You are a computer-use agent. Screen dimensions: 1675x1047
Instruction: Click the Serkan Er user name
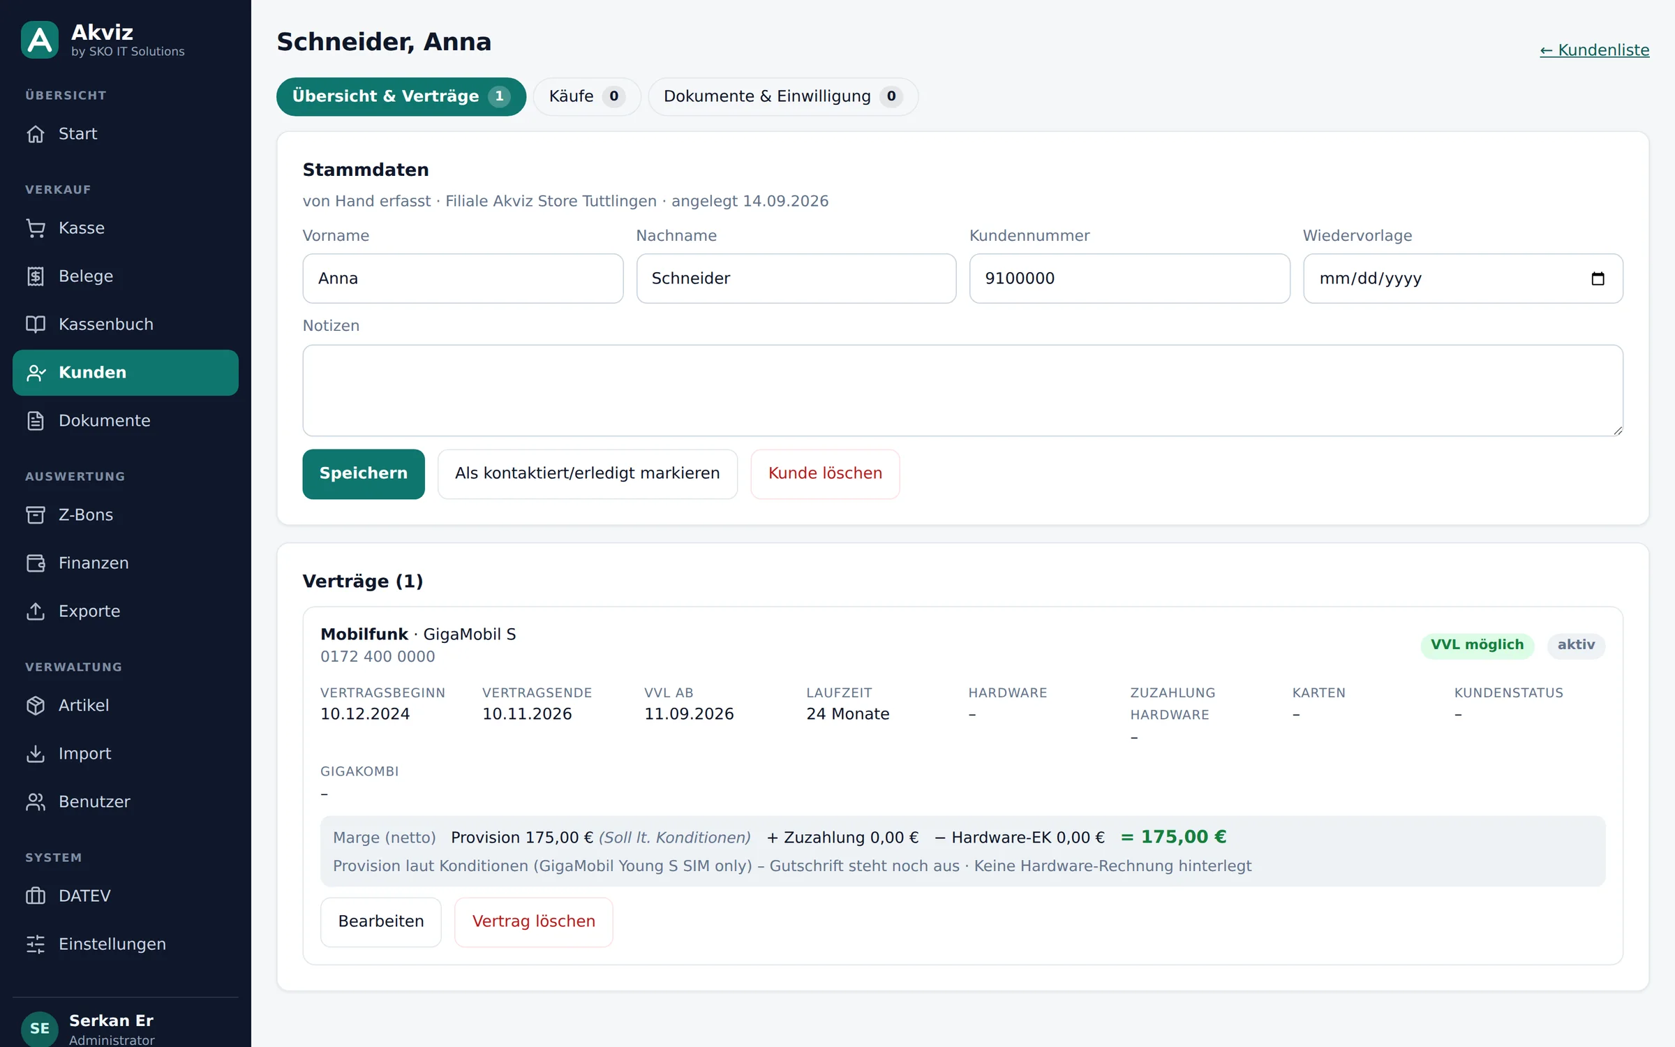click(x=111, y=1020)
